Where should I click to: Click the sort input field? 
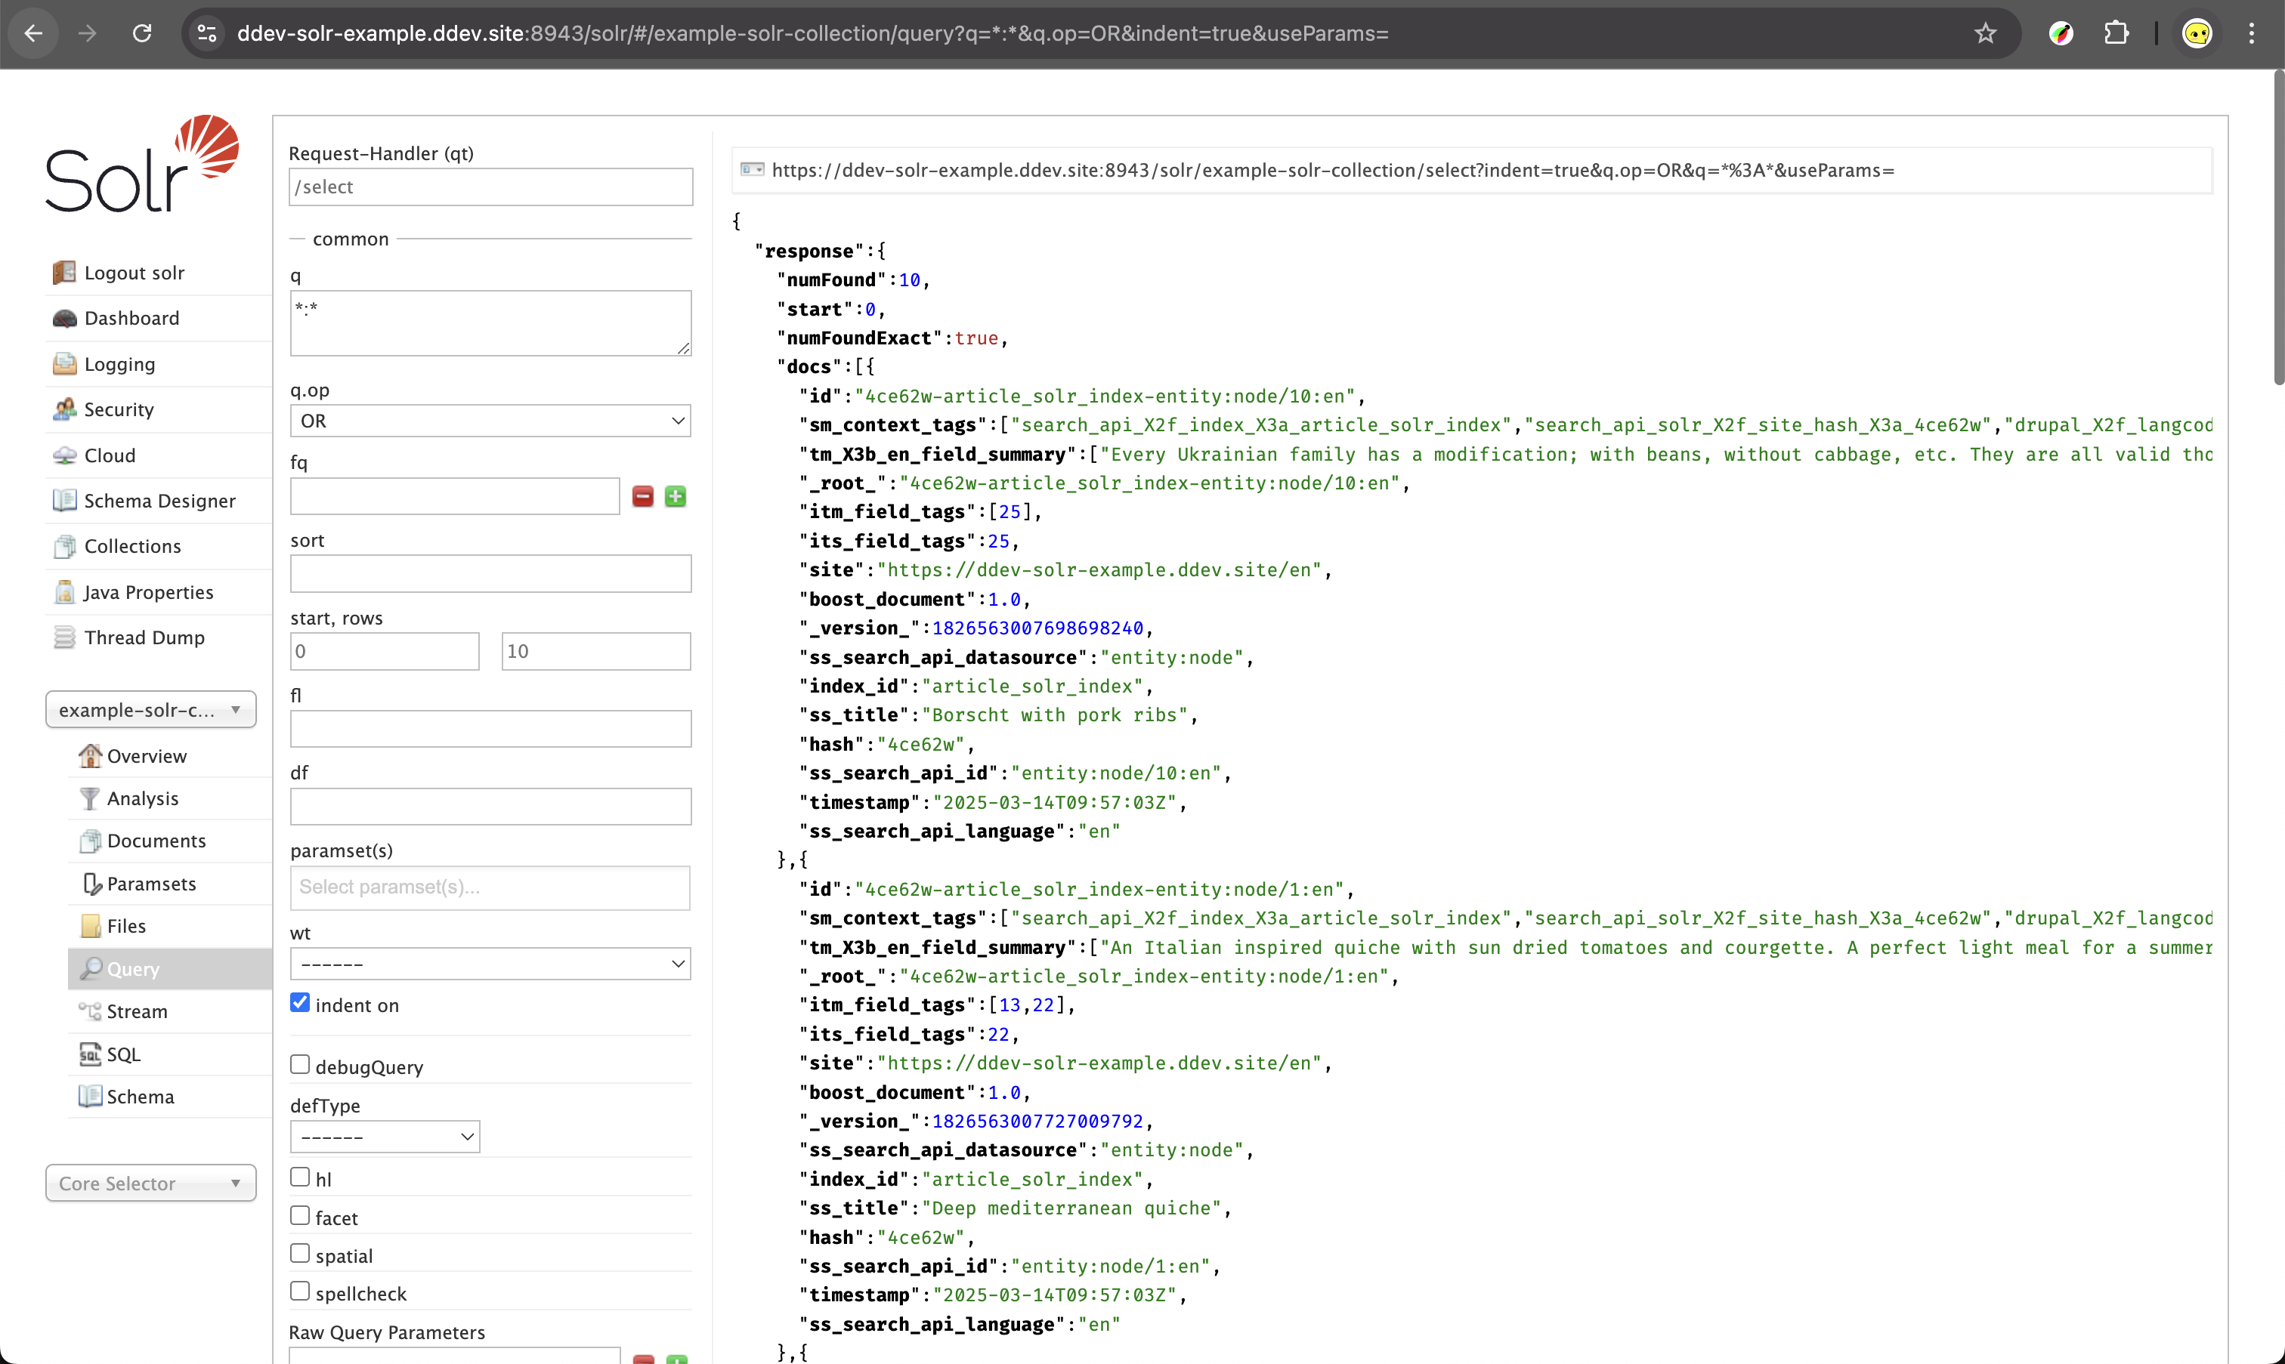490,573
